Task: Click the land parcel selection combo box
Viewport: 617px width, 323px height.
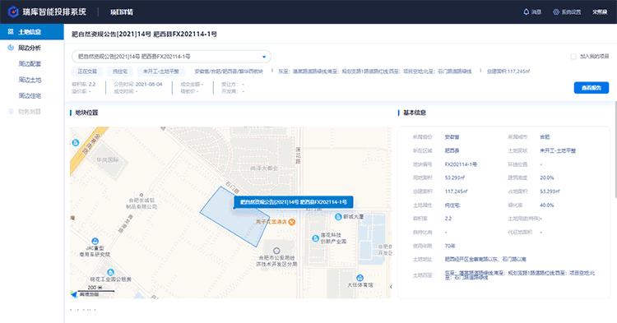Action: (x=171, y=57)
